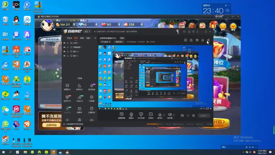Click the record video icon beside the preview eye
The image size is (275, 155).
183,115
